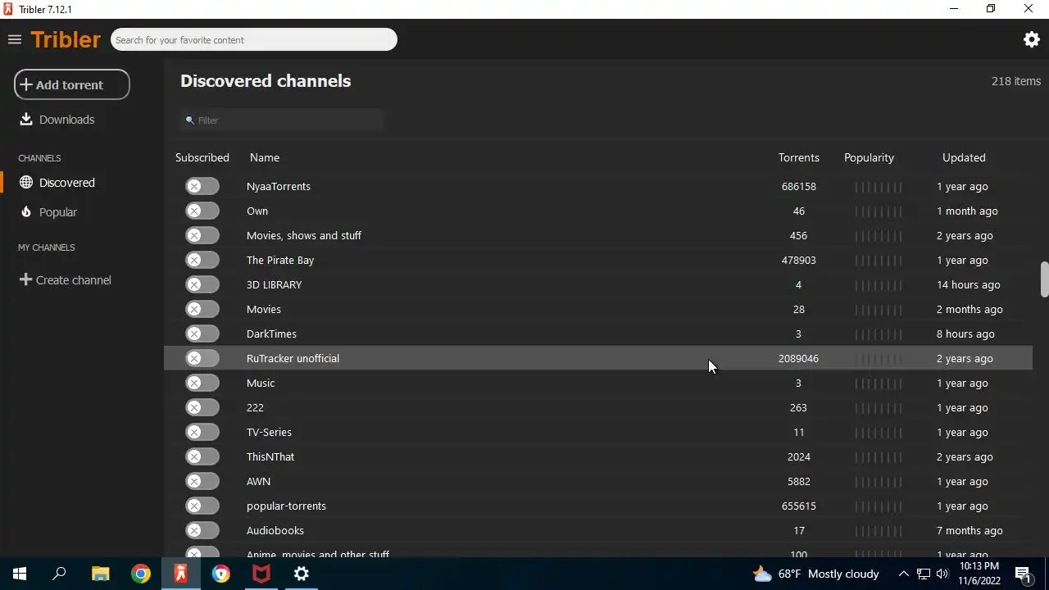Open Windows Settings gear in taskbar

(302, 574)
